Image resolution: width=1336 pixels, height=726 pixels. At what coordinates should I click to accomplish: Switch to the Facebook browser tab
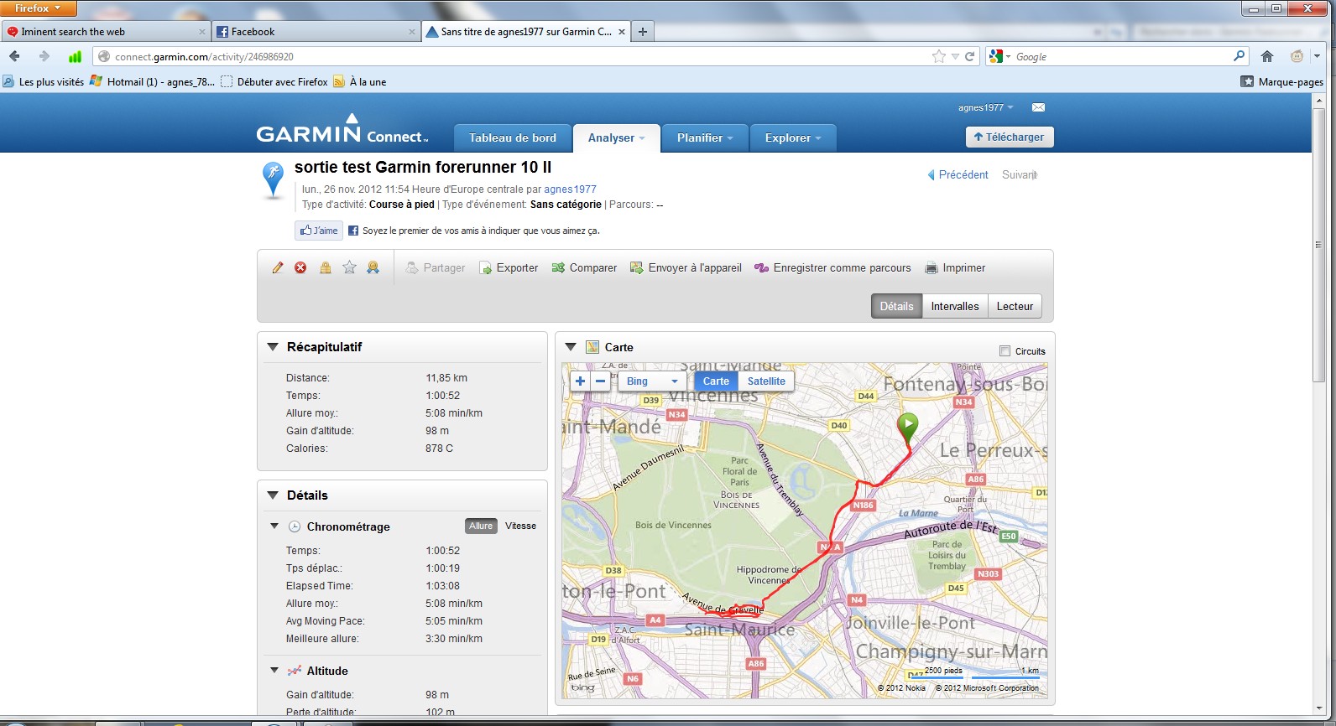(315, 32)
